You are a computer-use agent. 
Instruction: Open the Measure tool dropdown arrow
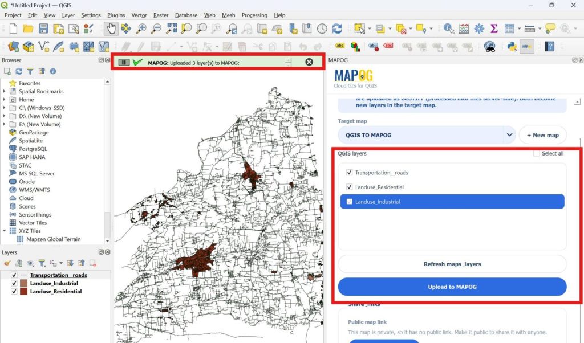tap(540, 28)
